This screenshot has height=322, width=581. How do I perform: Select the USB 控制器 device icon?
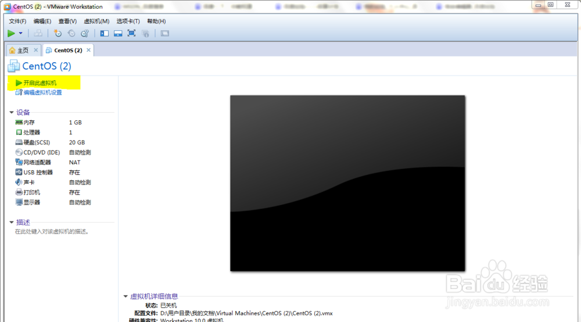pyautogui.click(x=19, y=172)
